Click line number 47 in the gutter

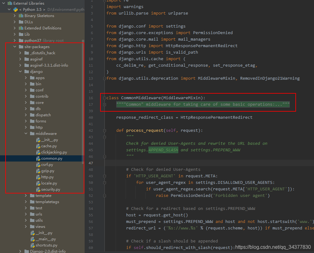coord(91,163)
